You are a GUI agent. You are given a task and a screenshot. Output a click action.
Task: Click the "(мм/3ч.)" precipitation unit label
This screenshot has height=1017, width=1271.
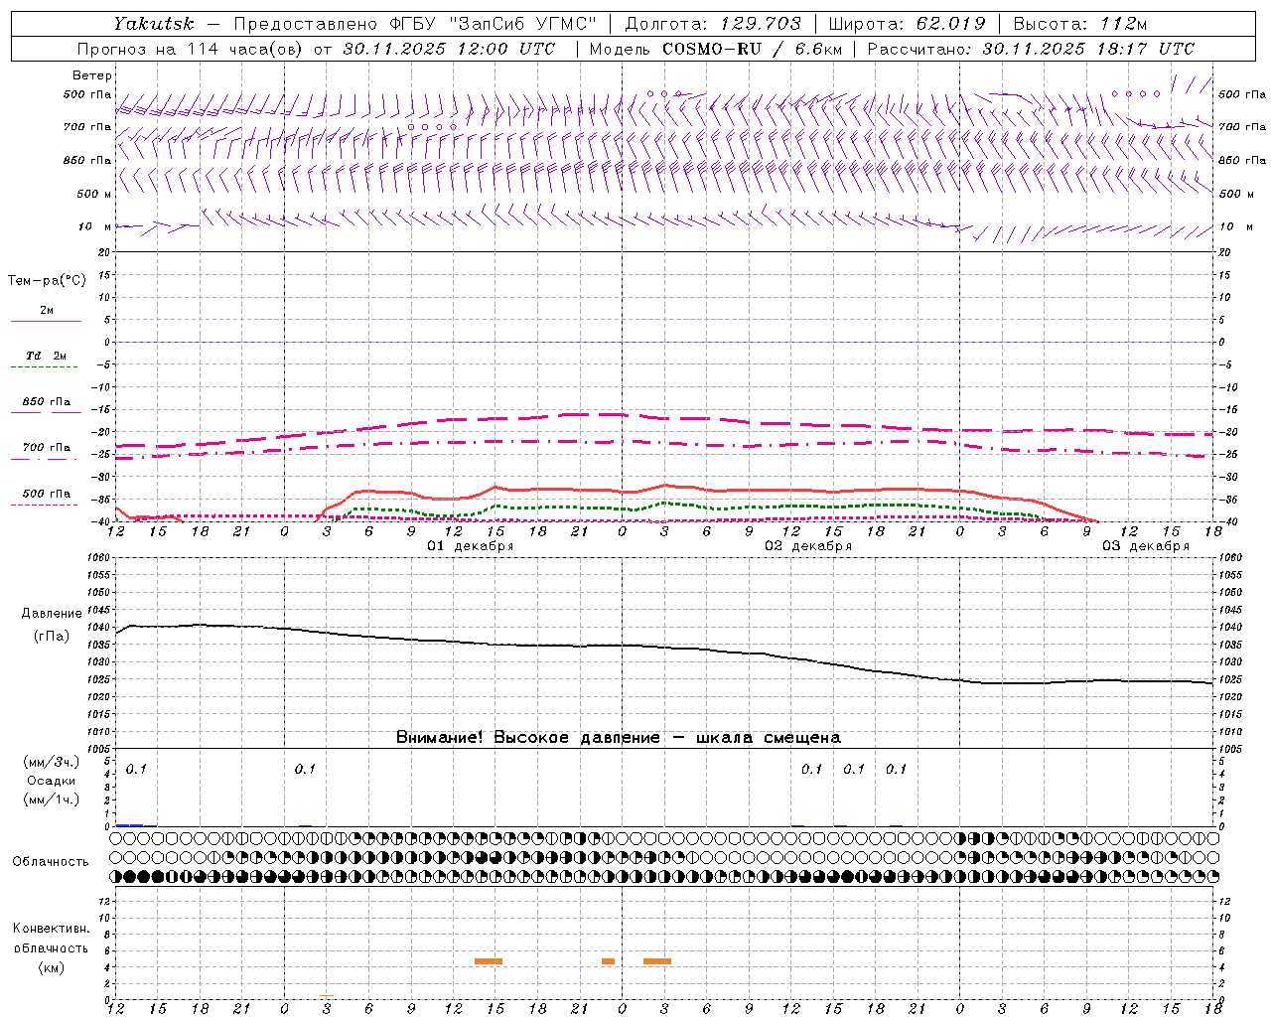[52, 762]
